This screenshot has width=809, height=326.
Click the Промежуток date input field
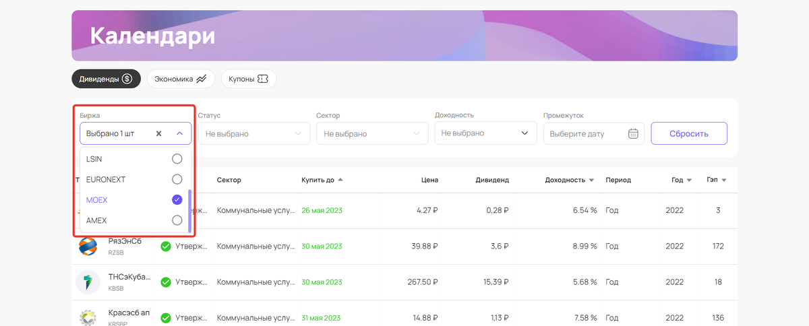point(594,133)
